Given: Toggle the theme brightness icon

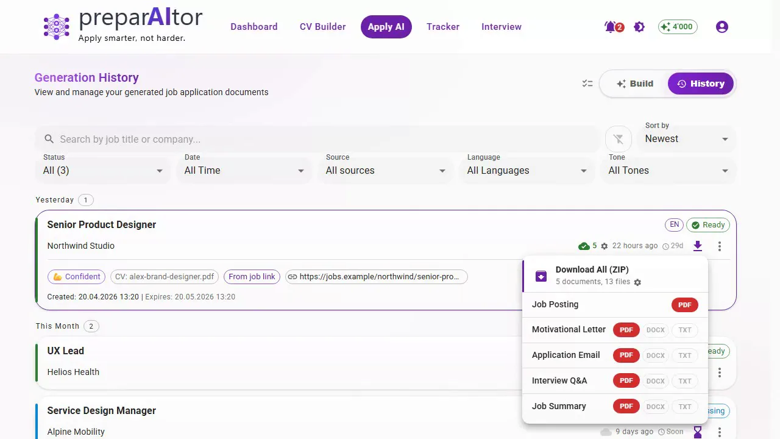Looking at the screenshot, I should [x=639, y=27].
